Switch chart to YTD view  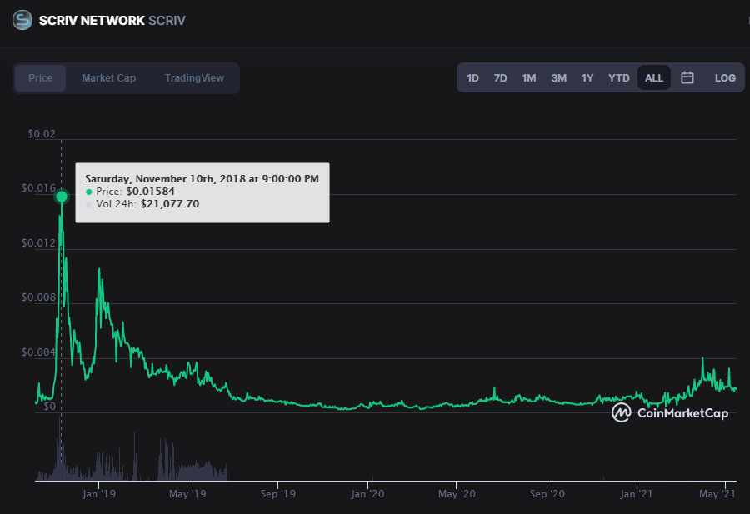[x=618, y=77]
